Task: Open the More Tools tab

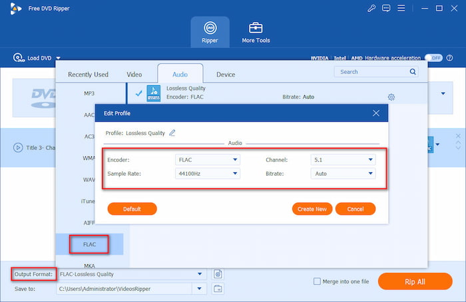Action: [256, 32]
